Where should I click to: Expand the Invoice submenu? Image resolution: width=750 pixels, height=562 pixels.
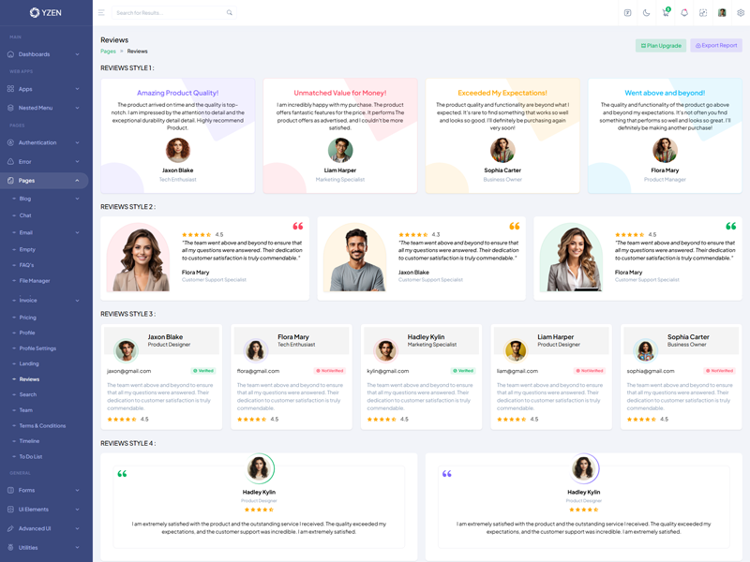tap(45, 301)
